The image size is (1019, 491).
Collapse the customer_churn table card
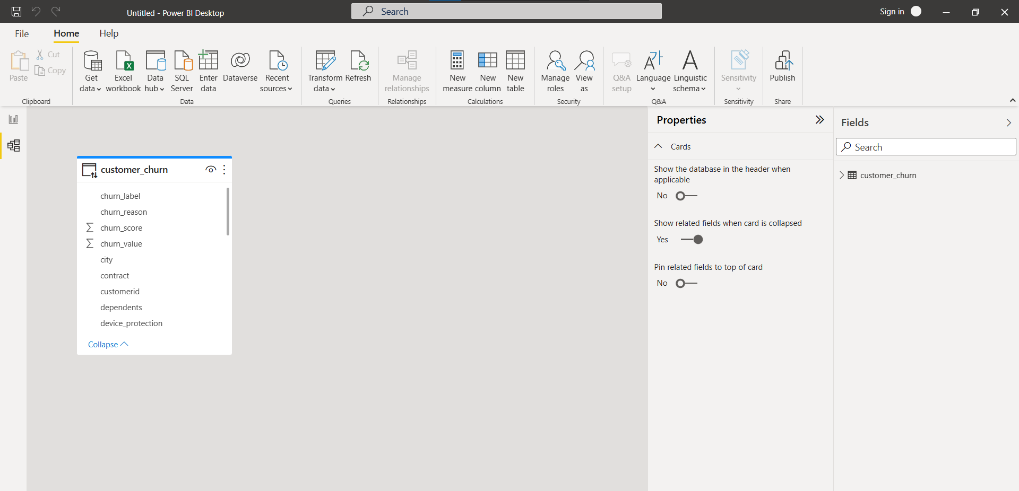click(x=108, y=345)
